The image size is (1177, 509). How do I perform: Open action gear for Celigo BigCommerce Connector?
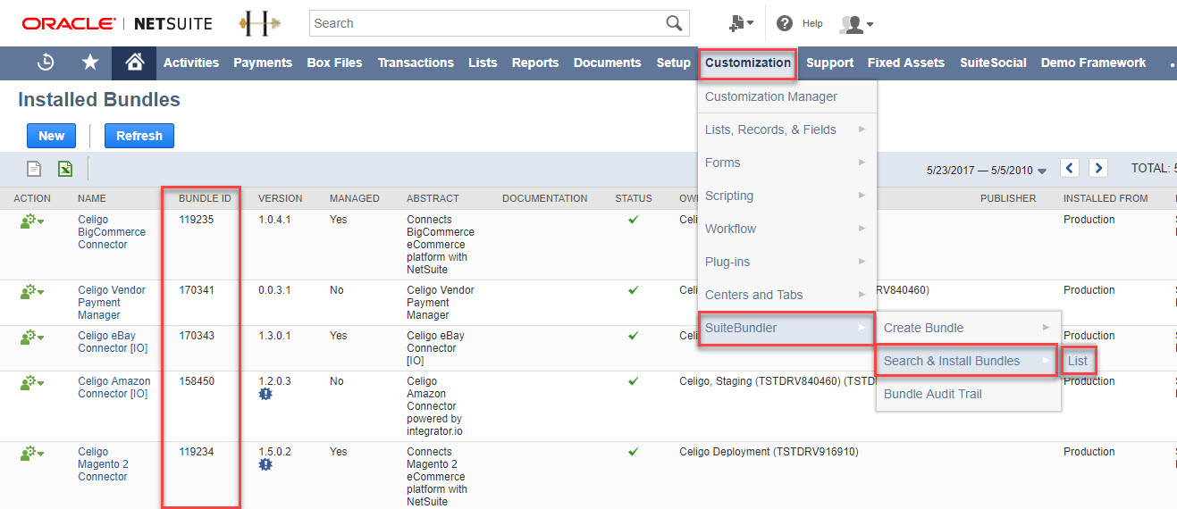(x=32, y=221)
